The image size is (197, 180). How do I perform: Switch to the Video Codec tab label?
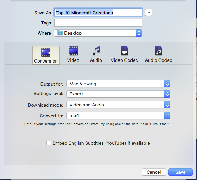point(124,60)
